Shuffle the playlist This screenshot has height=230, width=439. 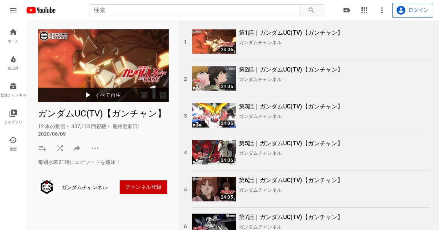60,148
